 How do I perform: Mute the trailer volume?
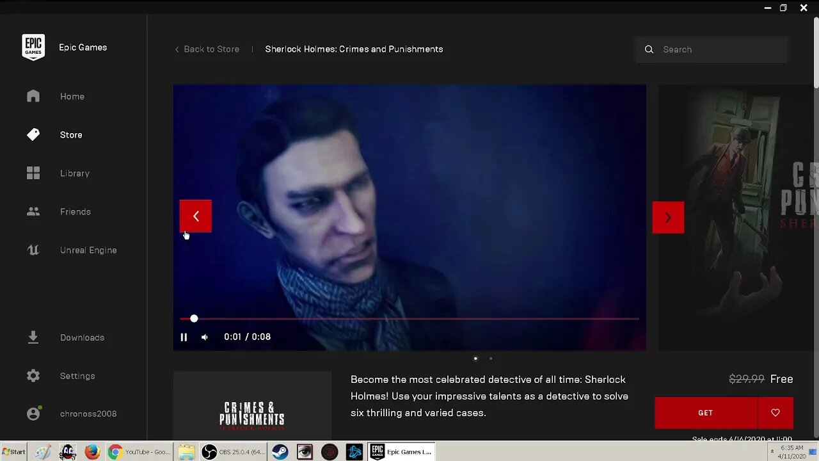(204, 337)
